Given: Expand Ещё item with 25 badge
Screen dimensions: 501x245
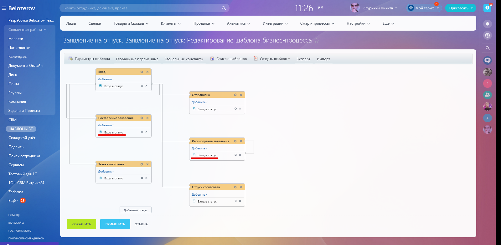Looking at the screenshot, I should pos(17,201).
